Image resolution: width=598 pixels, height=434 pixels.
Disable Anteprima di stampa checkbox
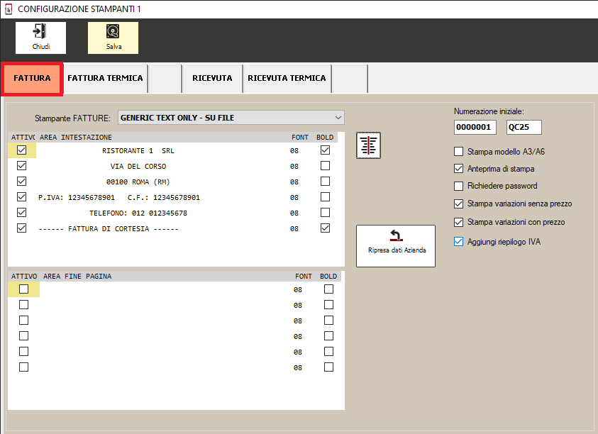click(459, 169)
